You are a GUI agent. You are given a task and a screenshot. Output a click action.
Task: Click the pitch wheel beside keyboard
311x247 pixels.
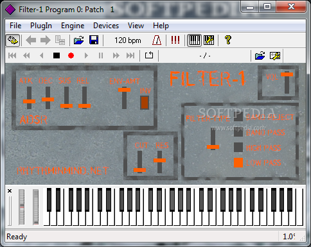[x=21, y=207]
